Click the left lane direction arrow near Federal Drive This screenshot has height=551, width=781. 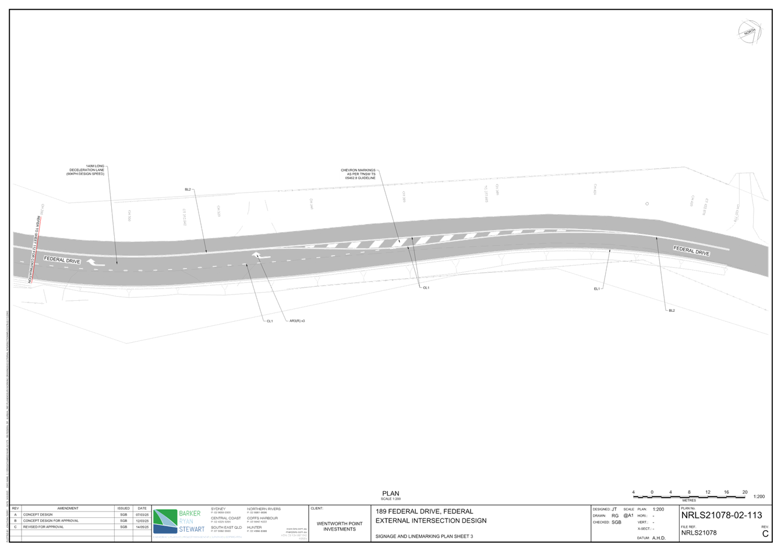point(91,261)
